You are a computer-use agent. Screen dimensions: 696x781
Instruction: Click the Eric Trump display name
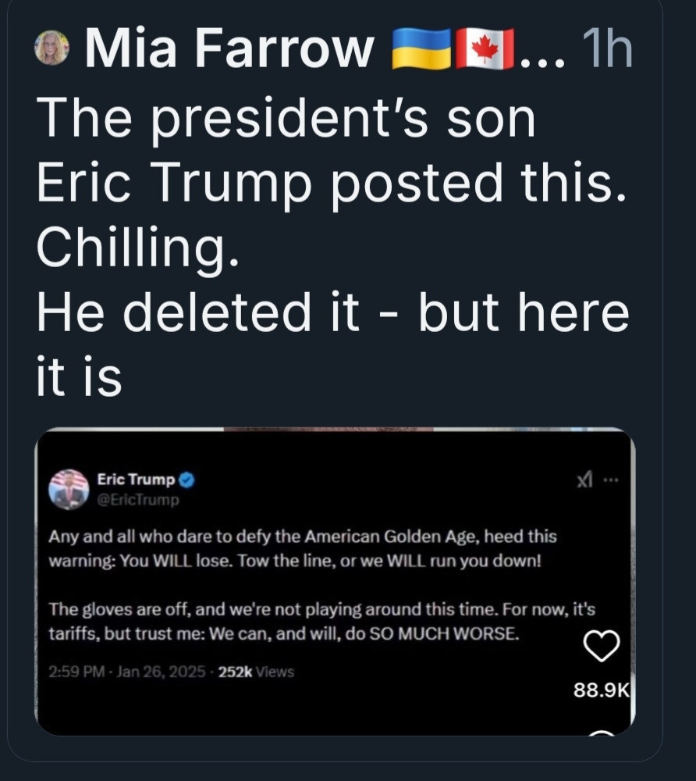[136, 480]
